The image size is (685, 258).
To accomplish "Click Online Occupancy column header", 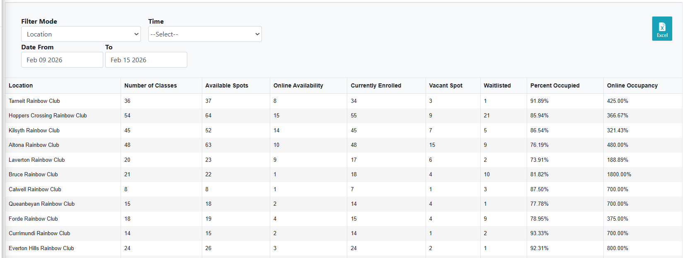I will [x=632, y=85].
